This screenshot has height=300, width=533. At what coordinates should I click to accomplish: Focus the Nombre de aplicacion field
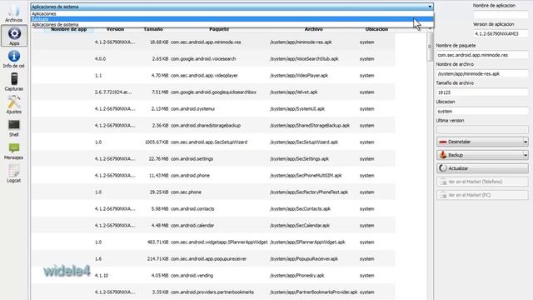pyautogui.click(x=501, y=15)
